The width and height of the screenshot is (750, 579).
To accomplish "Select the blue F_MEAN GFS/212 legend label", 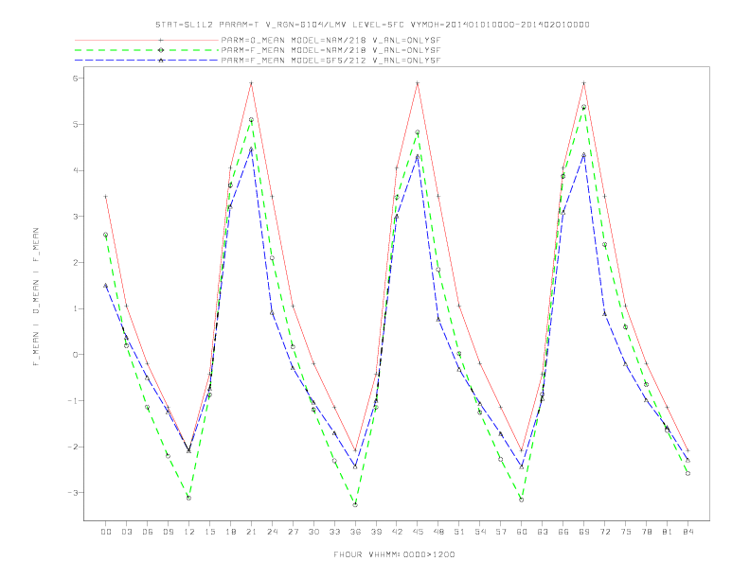I will (x=330, y=61).
